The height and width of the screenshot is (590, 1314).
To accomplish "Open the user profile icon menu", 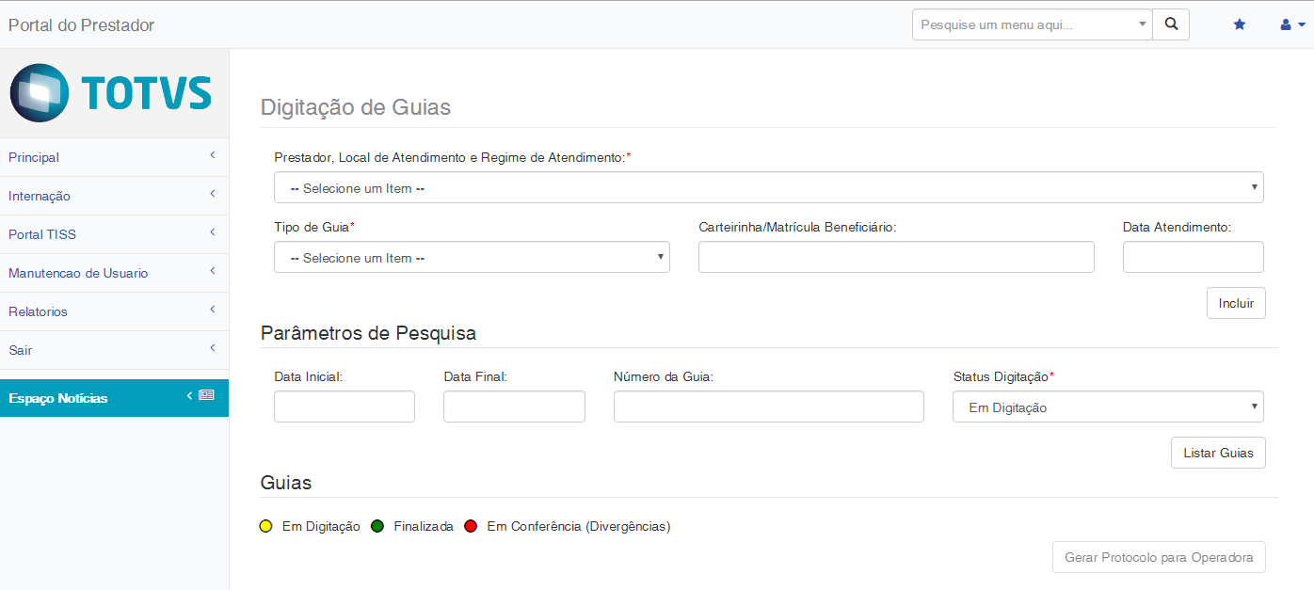I will [1291, 24].
